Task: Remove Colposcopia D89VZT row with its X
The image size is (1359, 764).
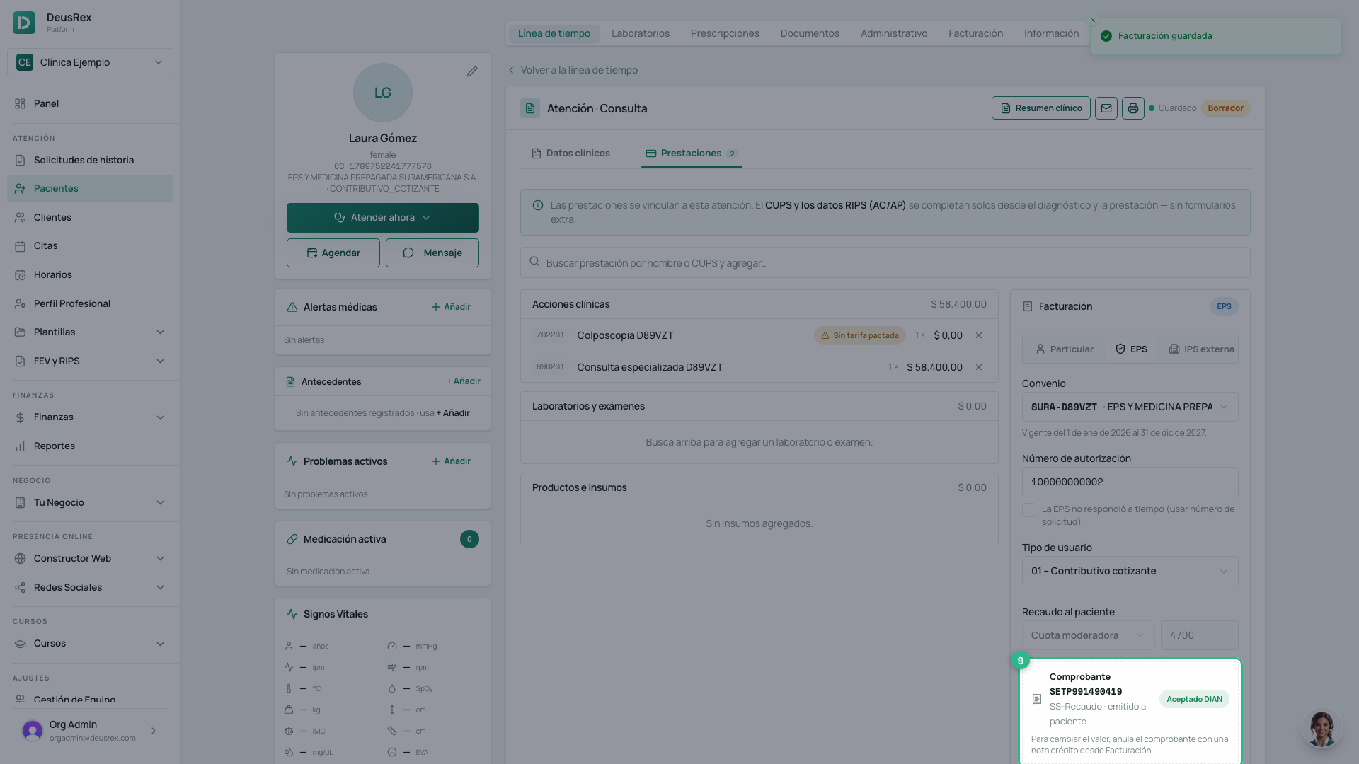Action: [x=979, y=335]
